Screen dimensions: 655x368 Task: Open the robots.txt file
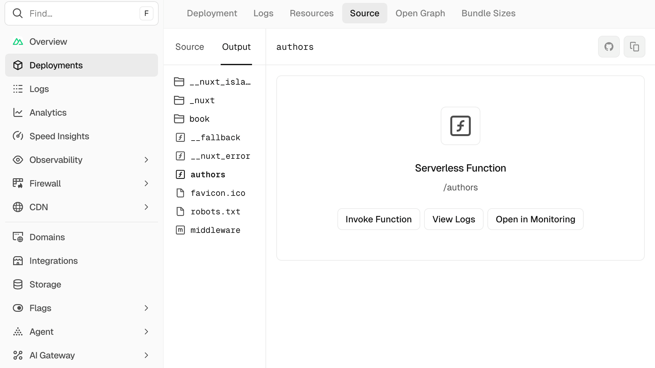(216, 211)
